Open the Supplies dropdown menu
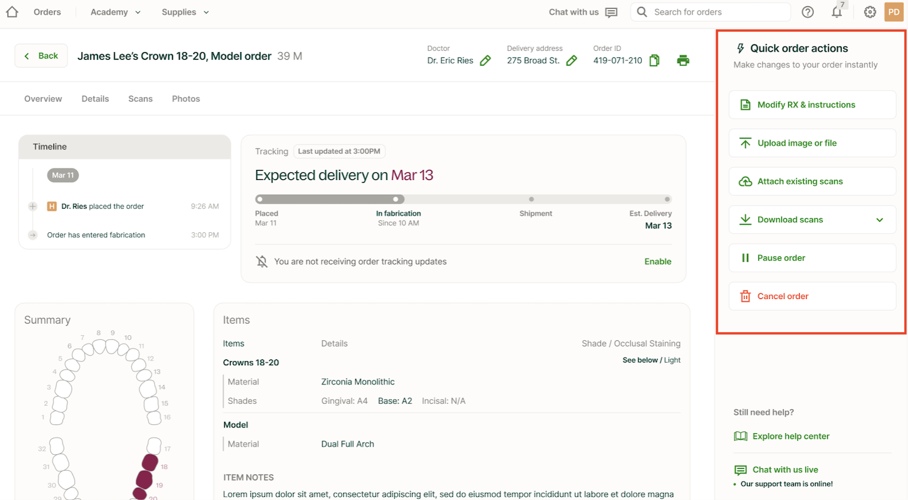Viewport: 908px width, 500px height. 185,12
